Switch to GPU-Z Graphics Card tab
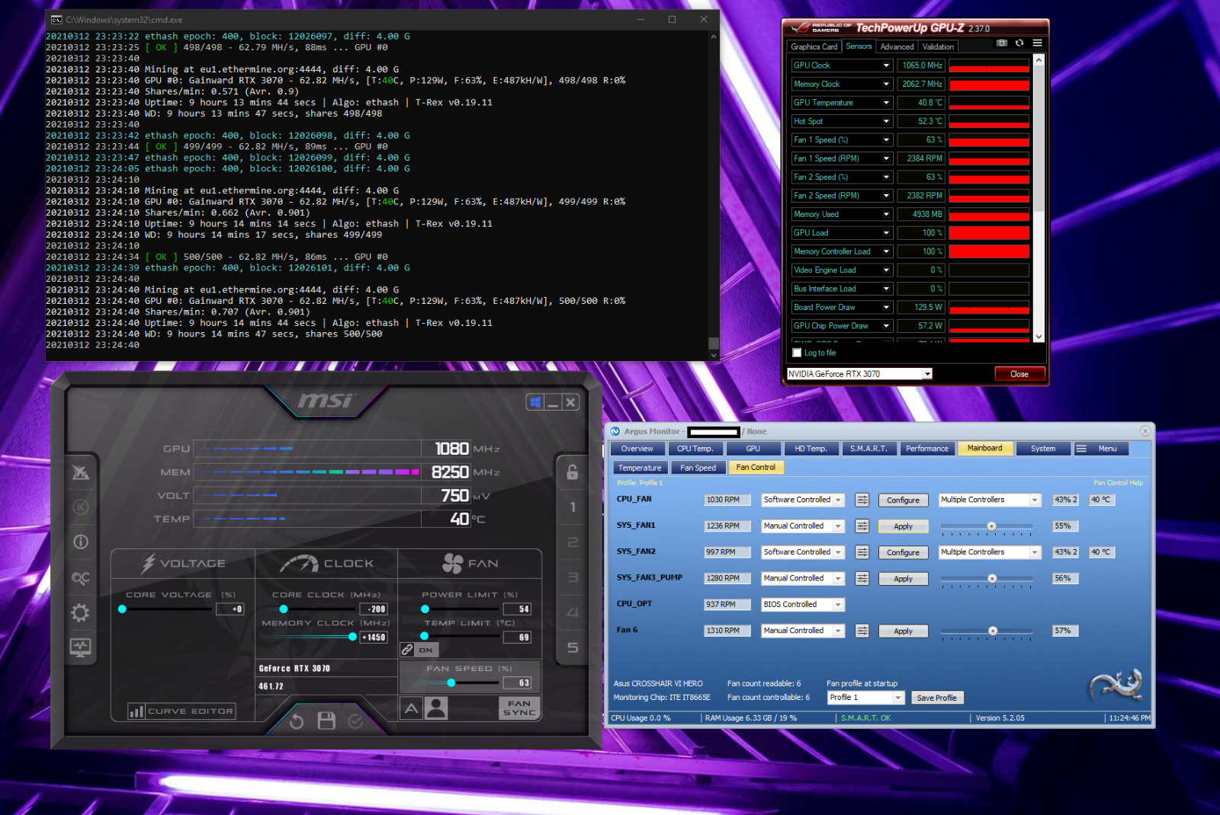This screenshot has width=1220, height=815. pos(814,47)
